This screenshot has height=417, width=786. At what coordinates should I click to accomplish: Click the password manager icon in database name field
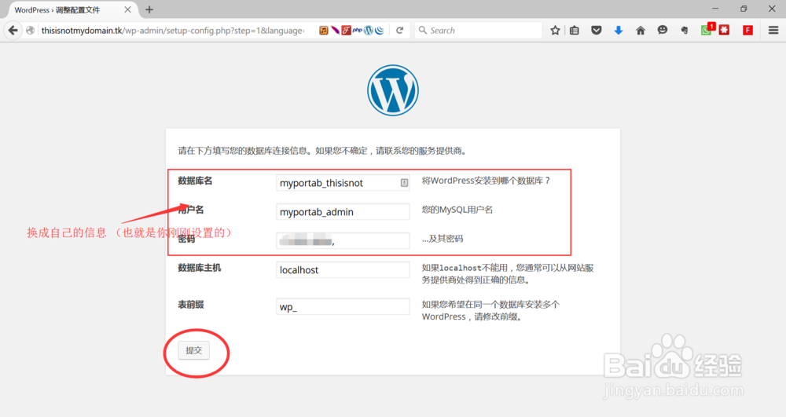pyautogui.click(x=404, y=183)
